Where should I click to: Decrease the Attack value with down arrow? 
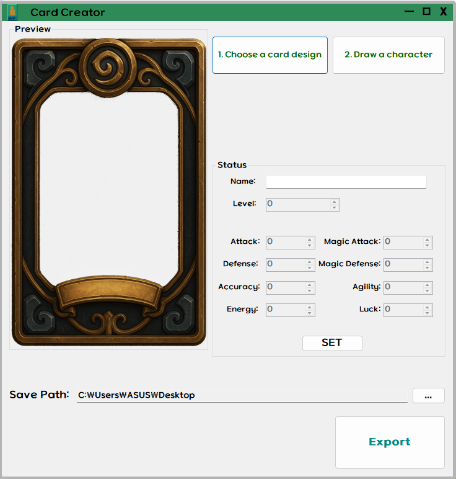coord(310,245)
